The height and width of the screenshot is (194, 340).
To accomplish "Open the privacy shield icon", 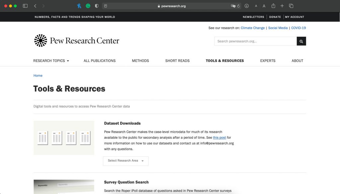I will (x=97, y=6).
